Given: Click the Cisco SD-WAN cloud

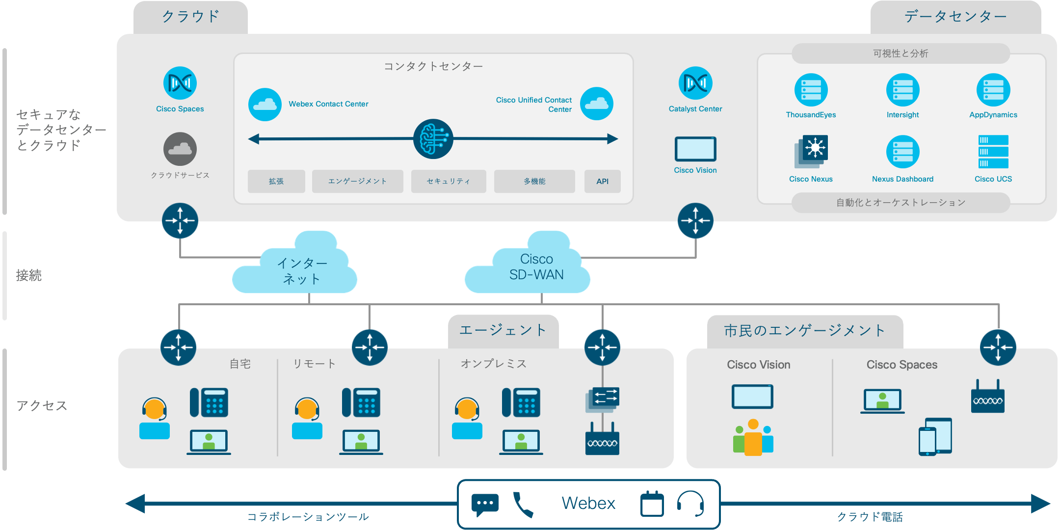Looking at the screenshot, I should pos(528,263).
